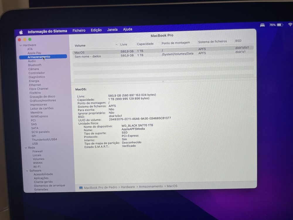
Task: Select Memória in the sidebar
Action: (36, 112)
